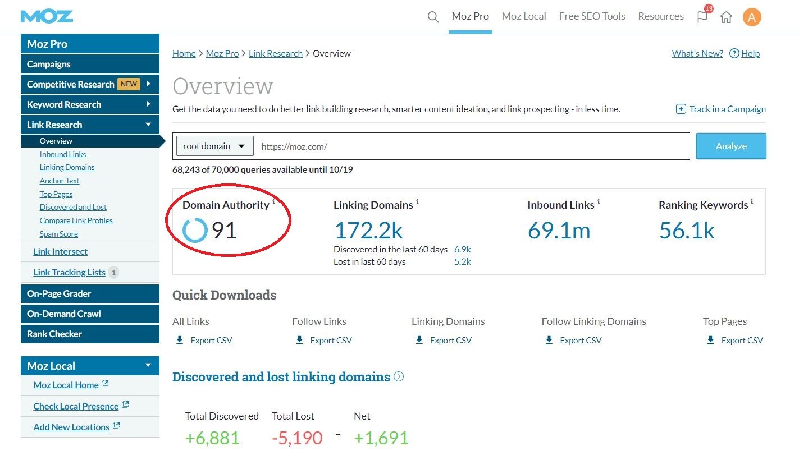Open Linking Domains sidebar link

[67, 167]
